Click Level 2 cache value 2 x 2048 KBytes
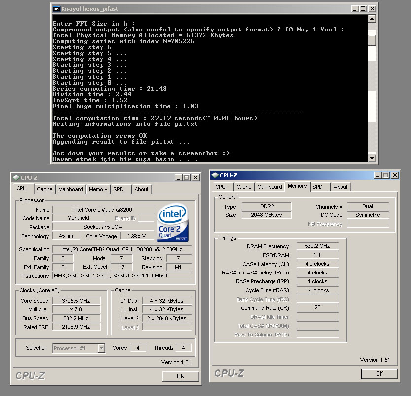The image size is (411, 396). [167, 318]
